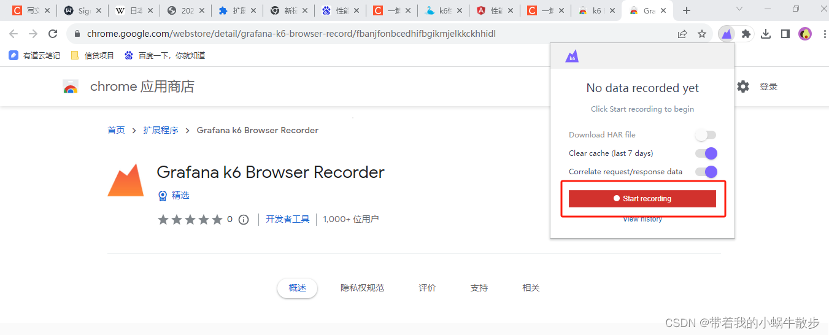829x335 pixels.
Task: Click 登录 to sign in
Action: click(x=769, y=87)
